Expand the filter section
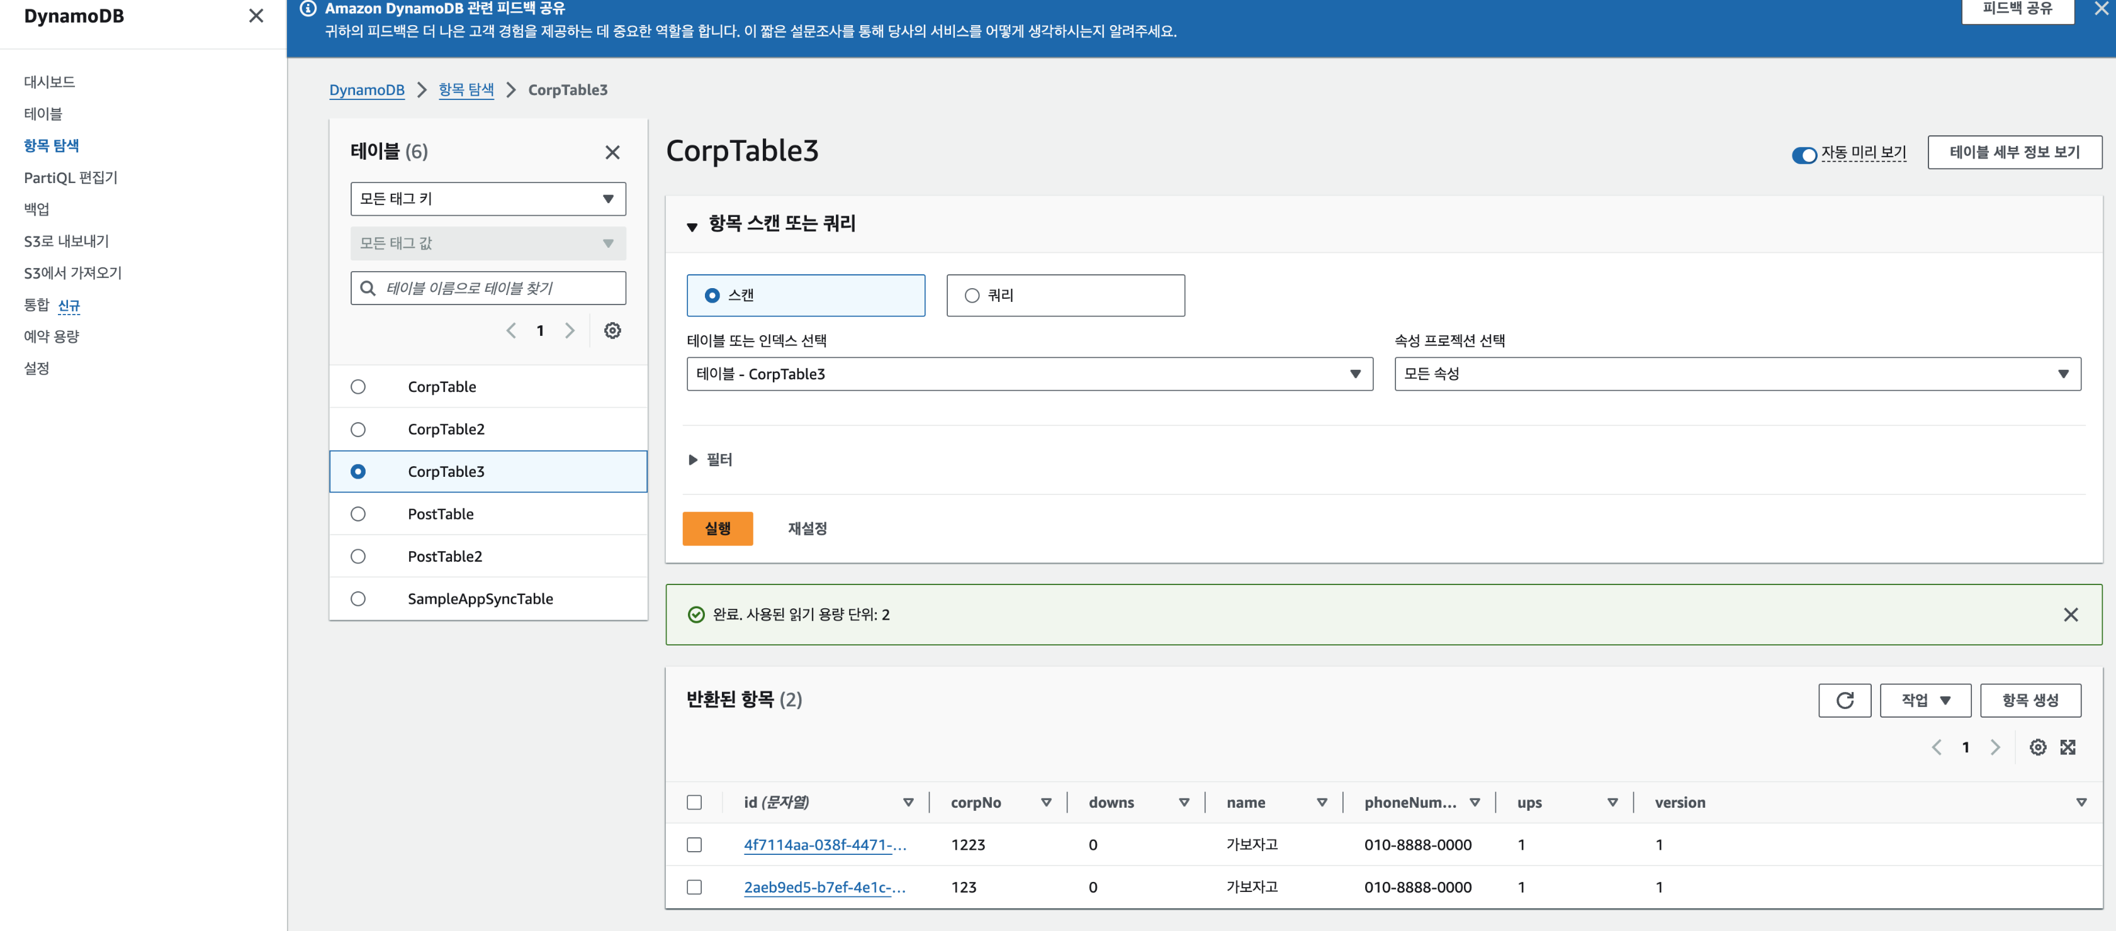Screen dimensions: 2116x931 coord(692,460)
